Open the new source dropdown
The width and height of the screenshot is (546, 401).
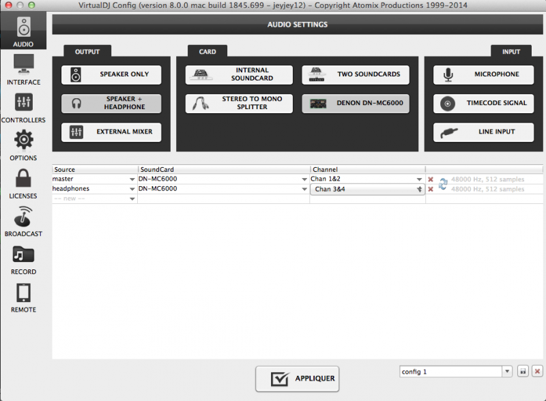[x=132, y=198]
